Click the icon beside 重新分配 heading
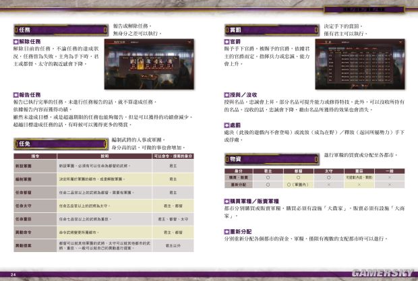 226,230
